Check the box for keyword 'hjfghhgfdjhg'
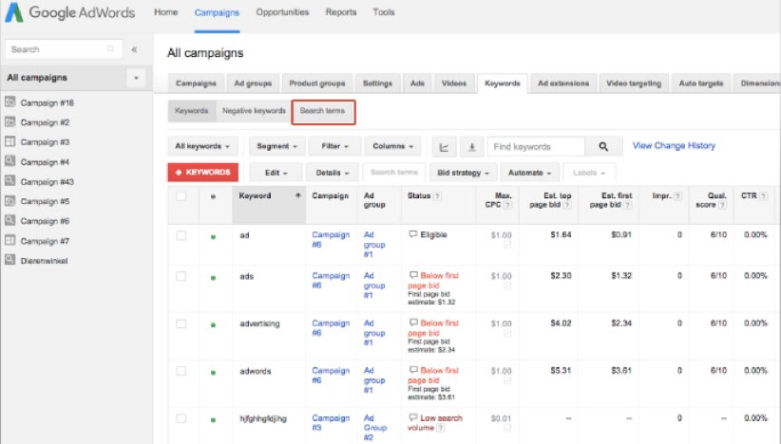Screen dimensions: 781x444 click(181, 418)
